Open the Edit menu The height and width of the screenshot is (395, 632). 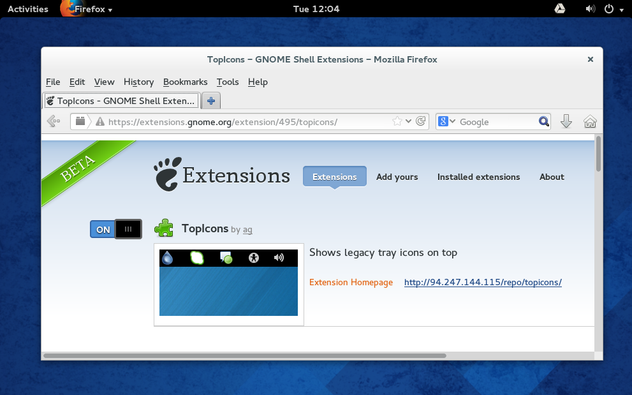coord(77,82)
